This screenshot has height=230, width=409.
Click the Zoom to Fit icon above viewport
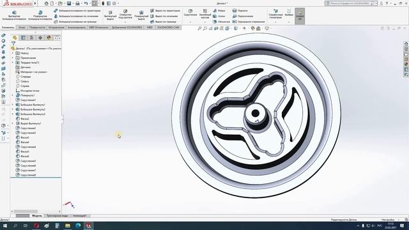pos(199,28)
